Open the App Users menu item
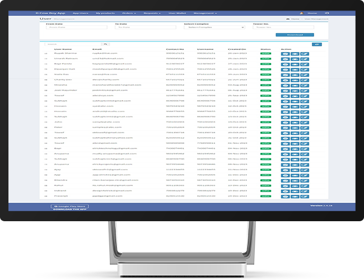 coord(81,12)
